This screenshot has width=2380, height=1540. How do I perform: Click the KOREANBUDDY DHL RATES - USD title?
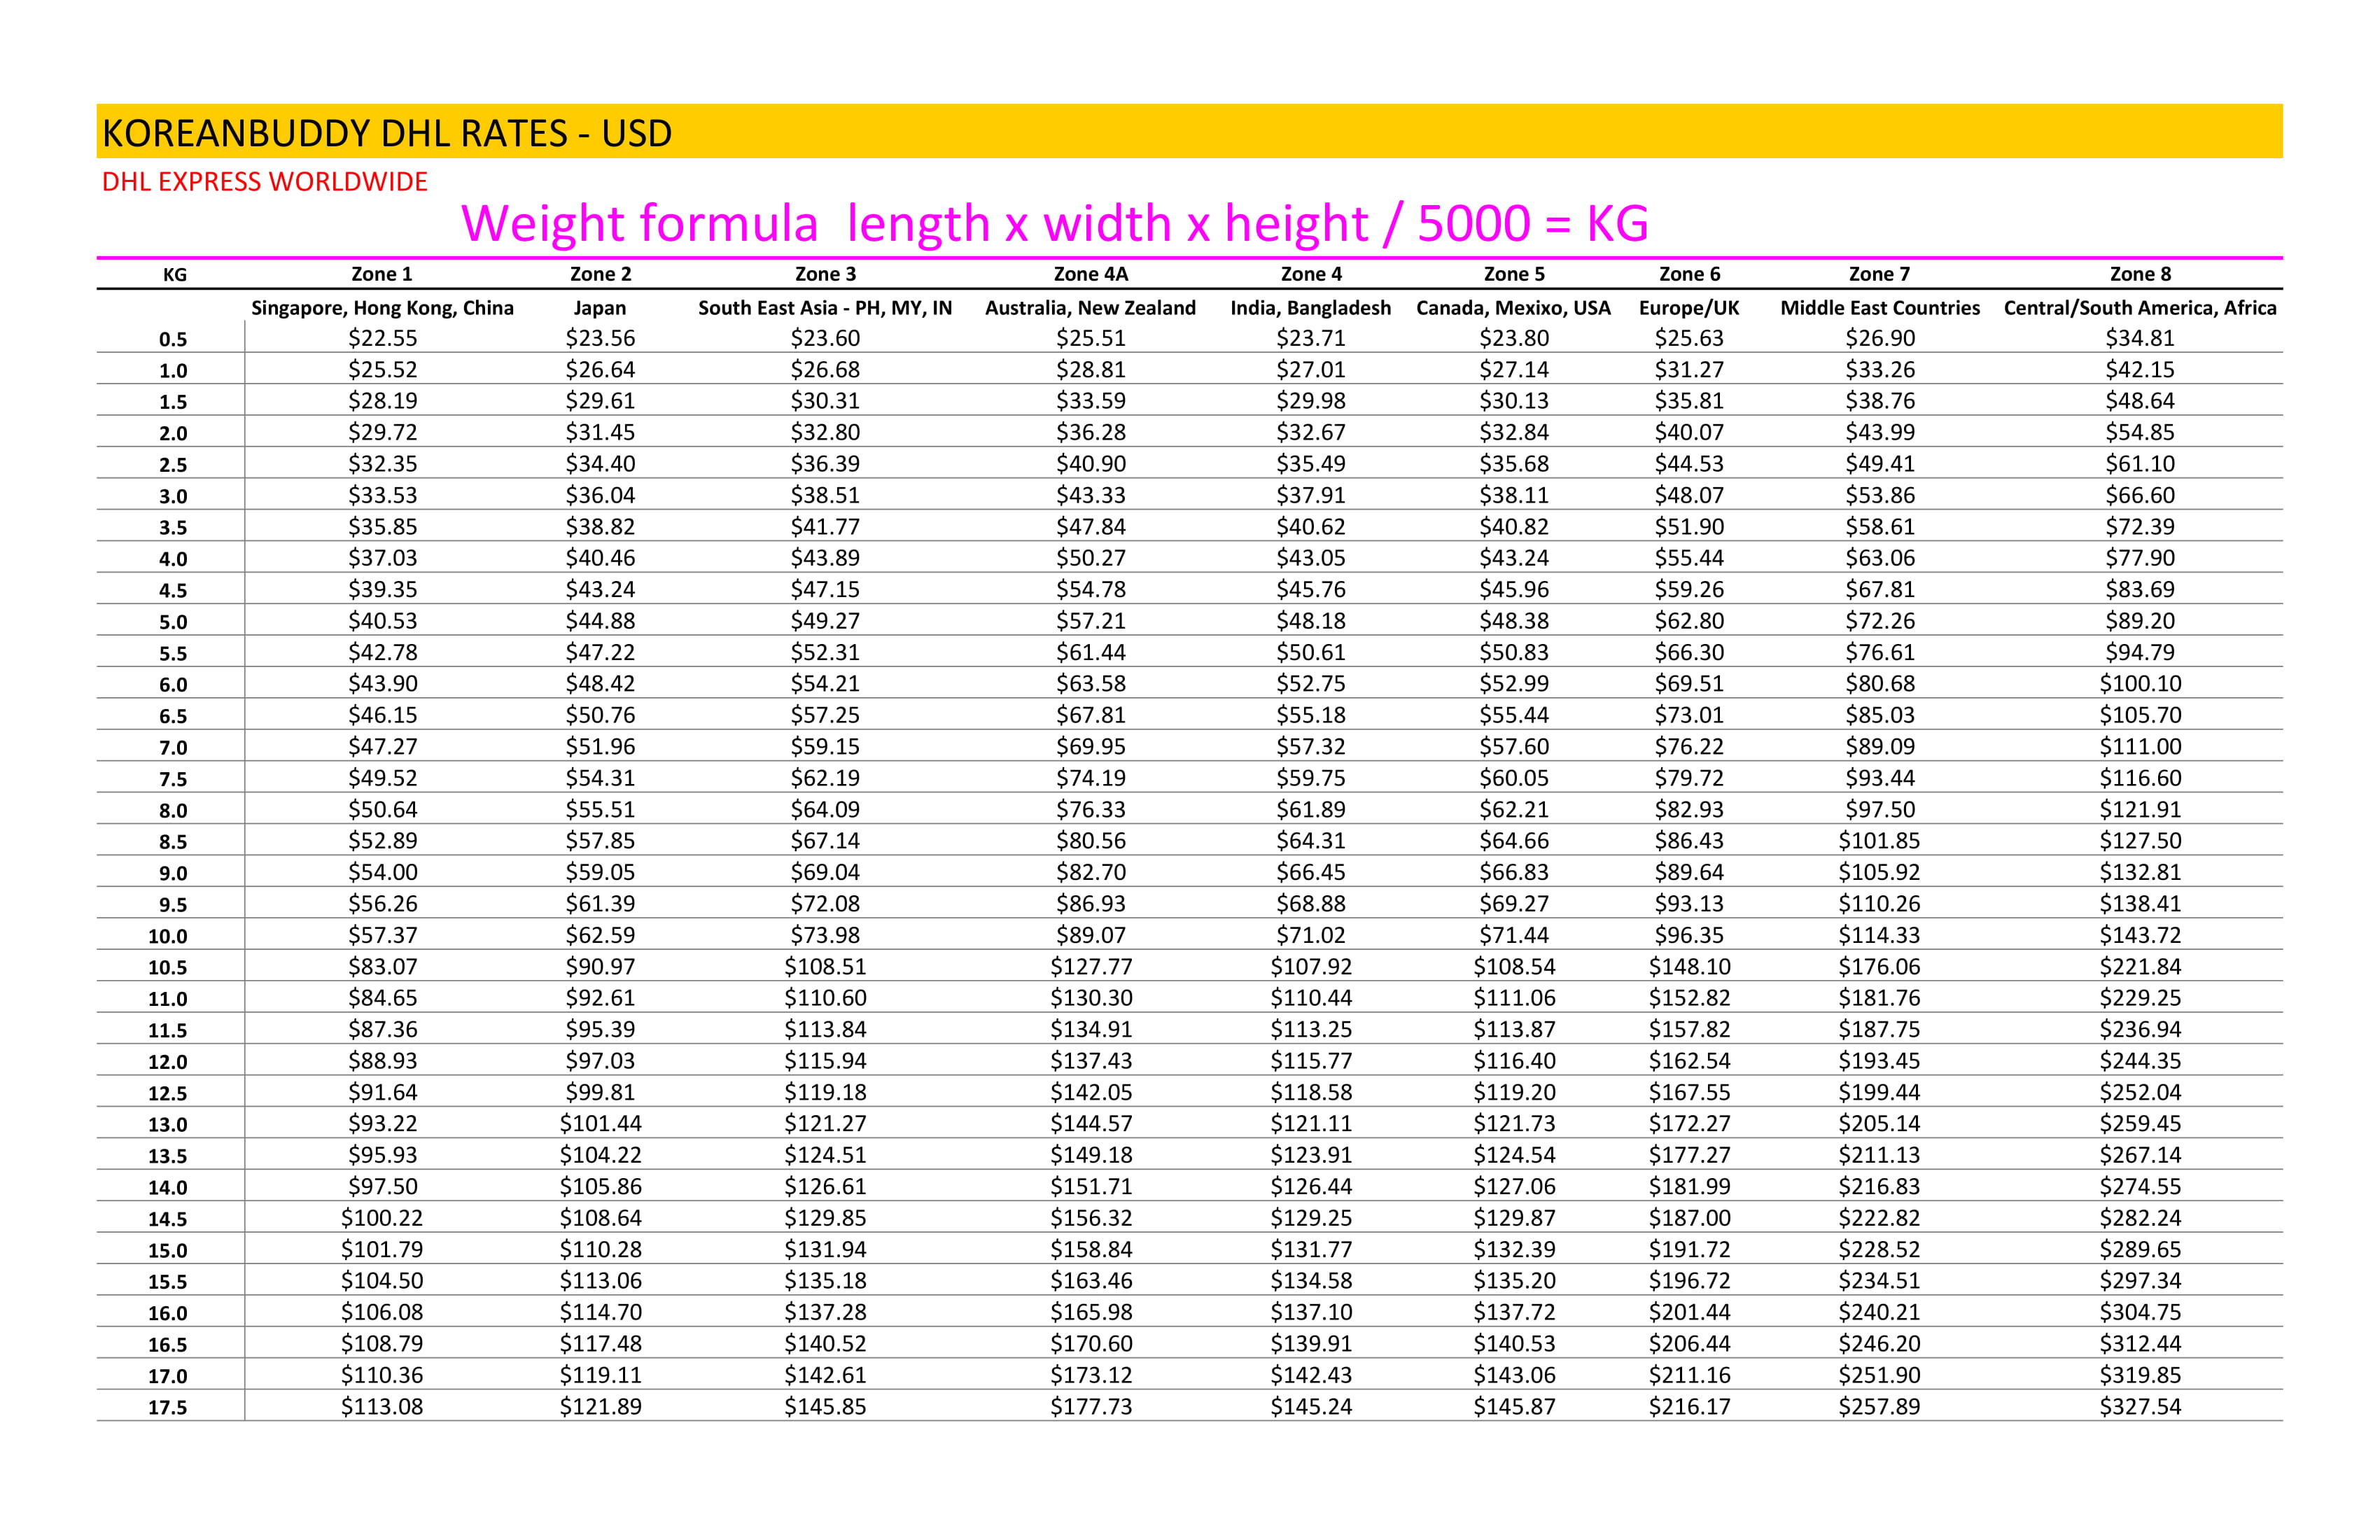click(387, 133)
